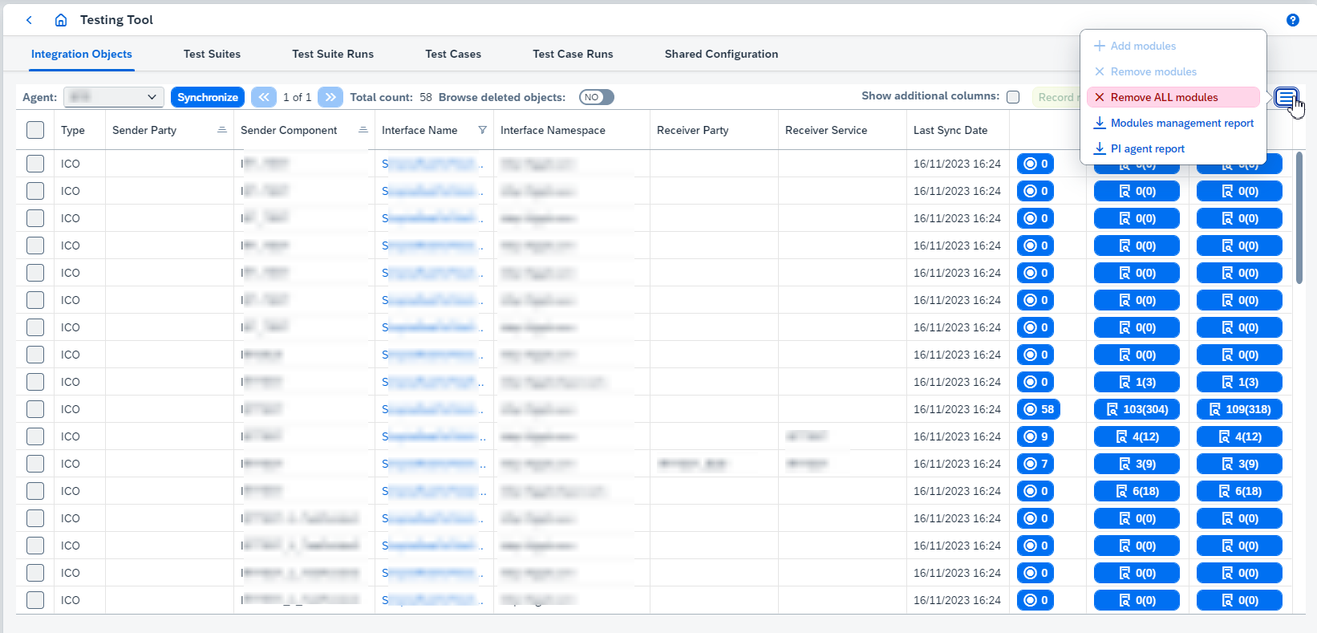Click Last Sync Date column header
The height and width of the screenshot is (633, 1317).
click(950, 130)
